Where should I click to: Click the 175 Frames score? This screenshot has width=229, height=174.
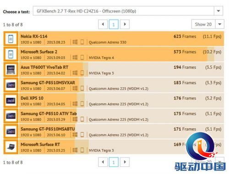(x=185, y=114)
